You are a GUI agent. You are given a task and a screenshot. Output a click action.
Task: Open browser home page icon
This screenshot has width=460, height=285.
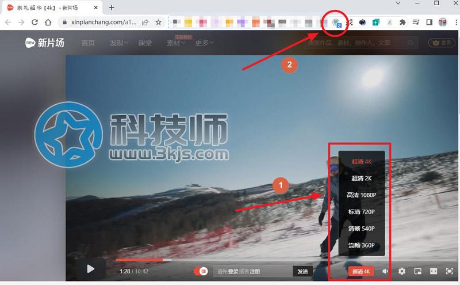(48, 22)
